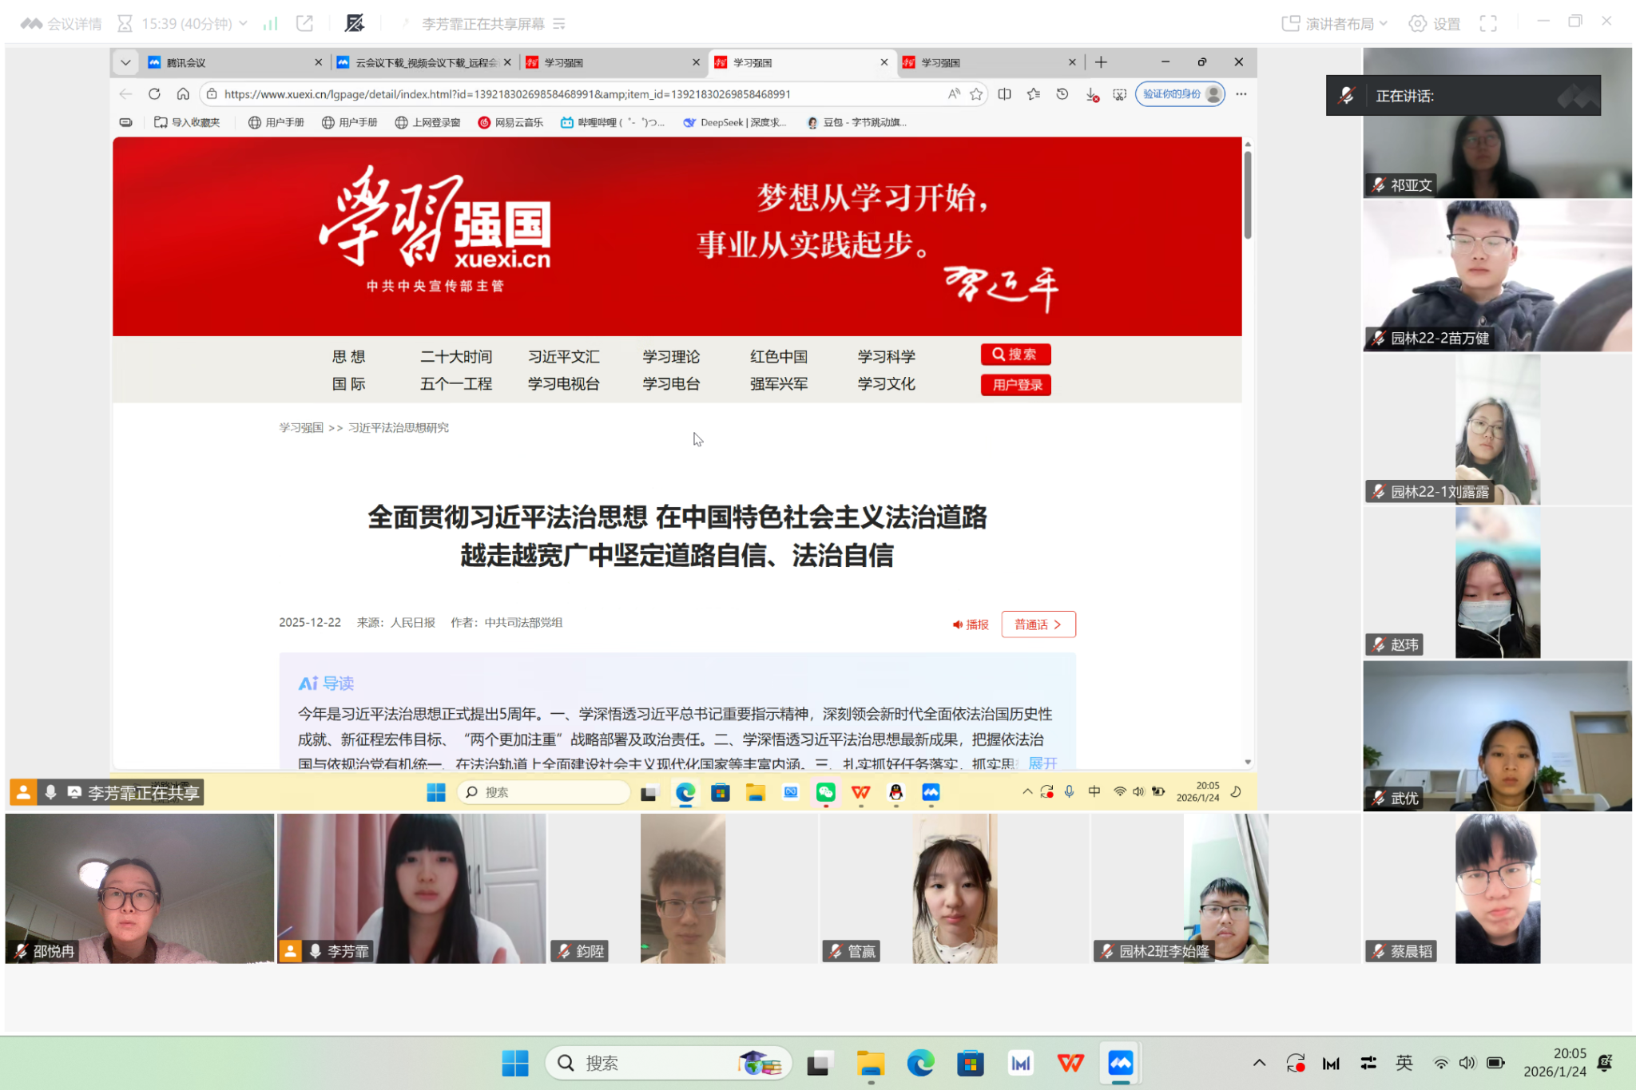Switch input method via 英 indicator
Image resolution: width=1636 pixels, height=1090 pixels.
pyautogui.click(x=1404, y=1063)
